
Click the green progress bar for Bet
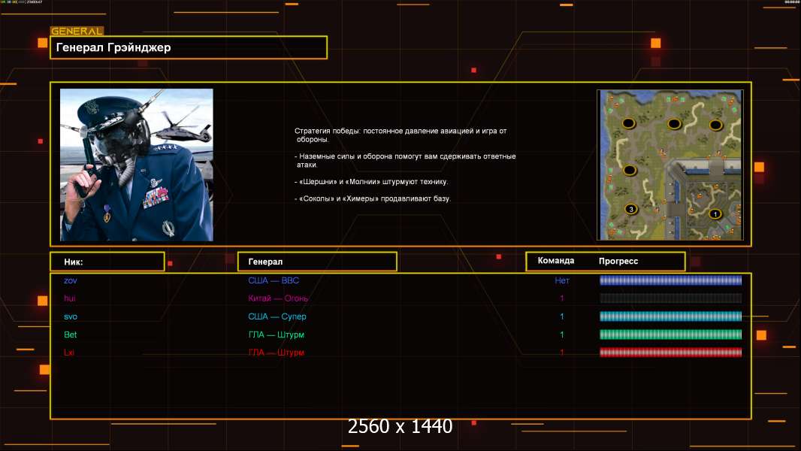pos(670,334)
